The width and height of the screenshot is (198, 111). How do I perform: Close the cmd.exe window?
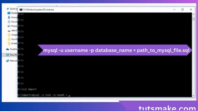tap(191, 10)
